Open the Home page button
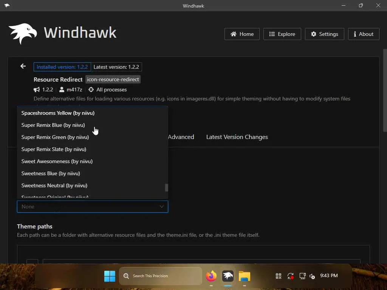 [x=242, y=34]
